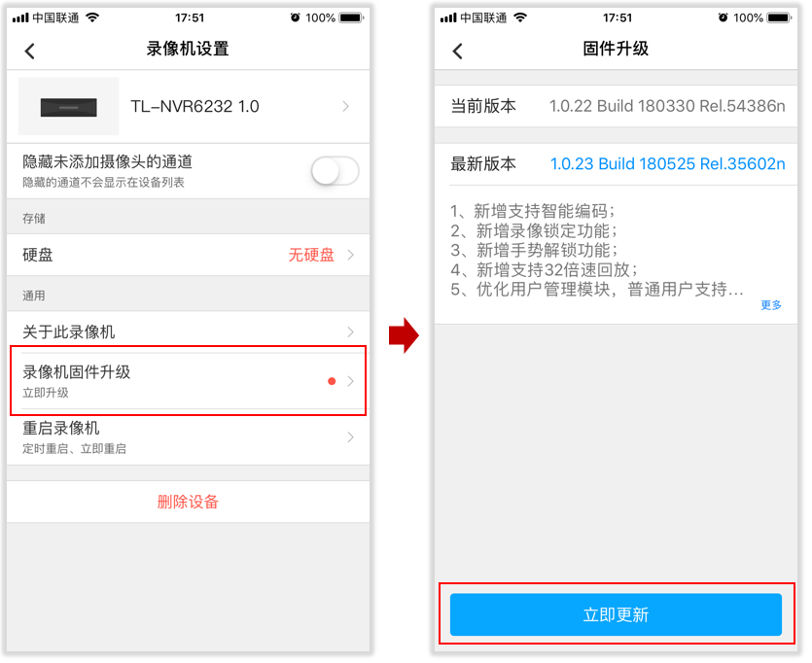Go back from 固件升级 screen
This screenshot has width=812, height=663.
(458, 51)
